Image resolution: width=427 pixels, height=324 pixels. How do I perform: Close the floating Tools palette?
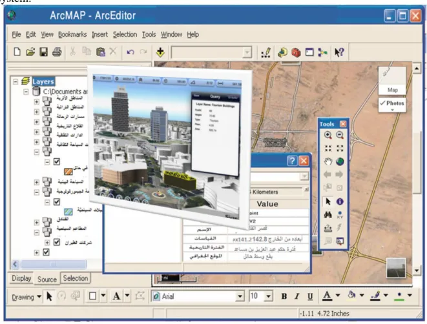[343, 124]
